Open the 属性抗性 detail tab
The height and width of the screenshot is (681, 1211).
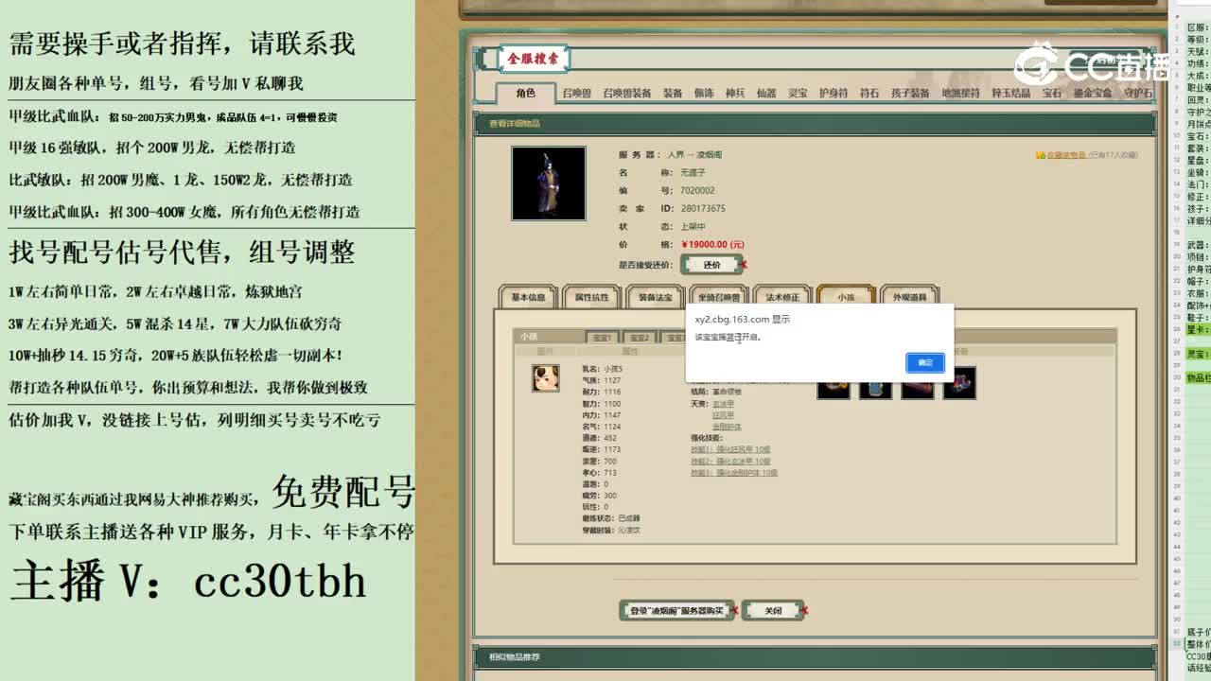591,297
